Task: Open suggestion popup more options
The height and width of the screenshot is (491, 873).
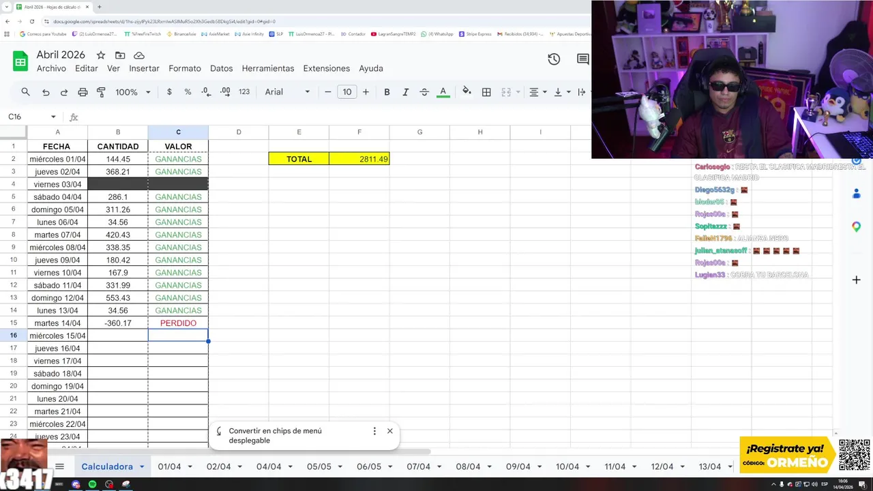Action: pyautogui.click(x=374, y=431)
